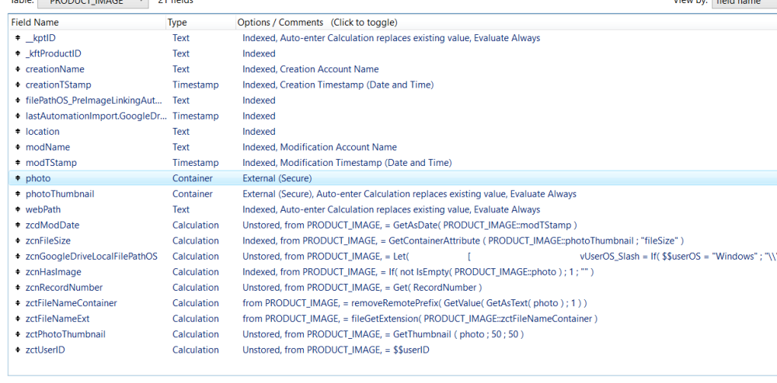The image size is (777, 383).
Task: Click the reorder handle next to creationName
Action: pyautogui.click(x=17, y=69)
